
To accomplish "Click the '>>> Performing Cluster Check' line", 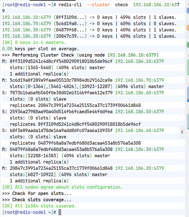I will [x=80, y=55].
